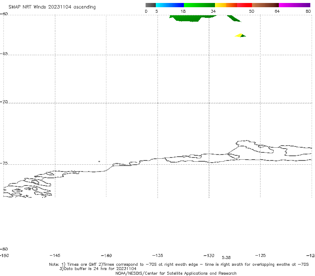Click the large green wind swath patch
This screenshot has height=276, width=315.
190,18
